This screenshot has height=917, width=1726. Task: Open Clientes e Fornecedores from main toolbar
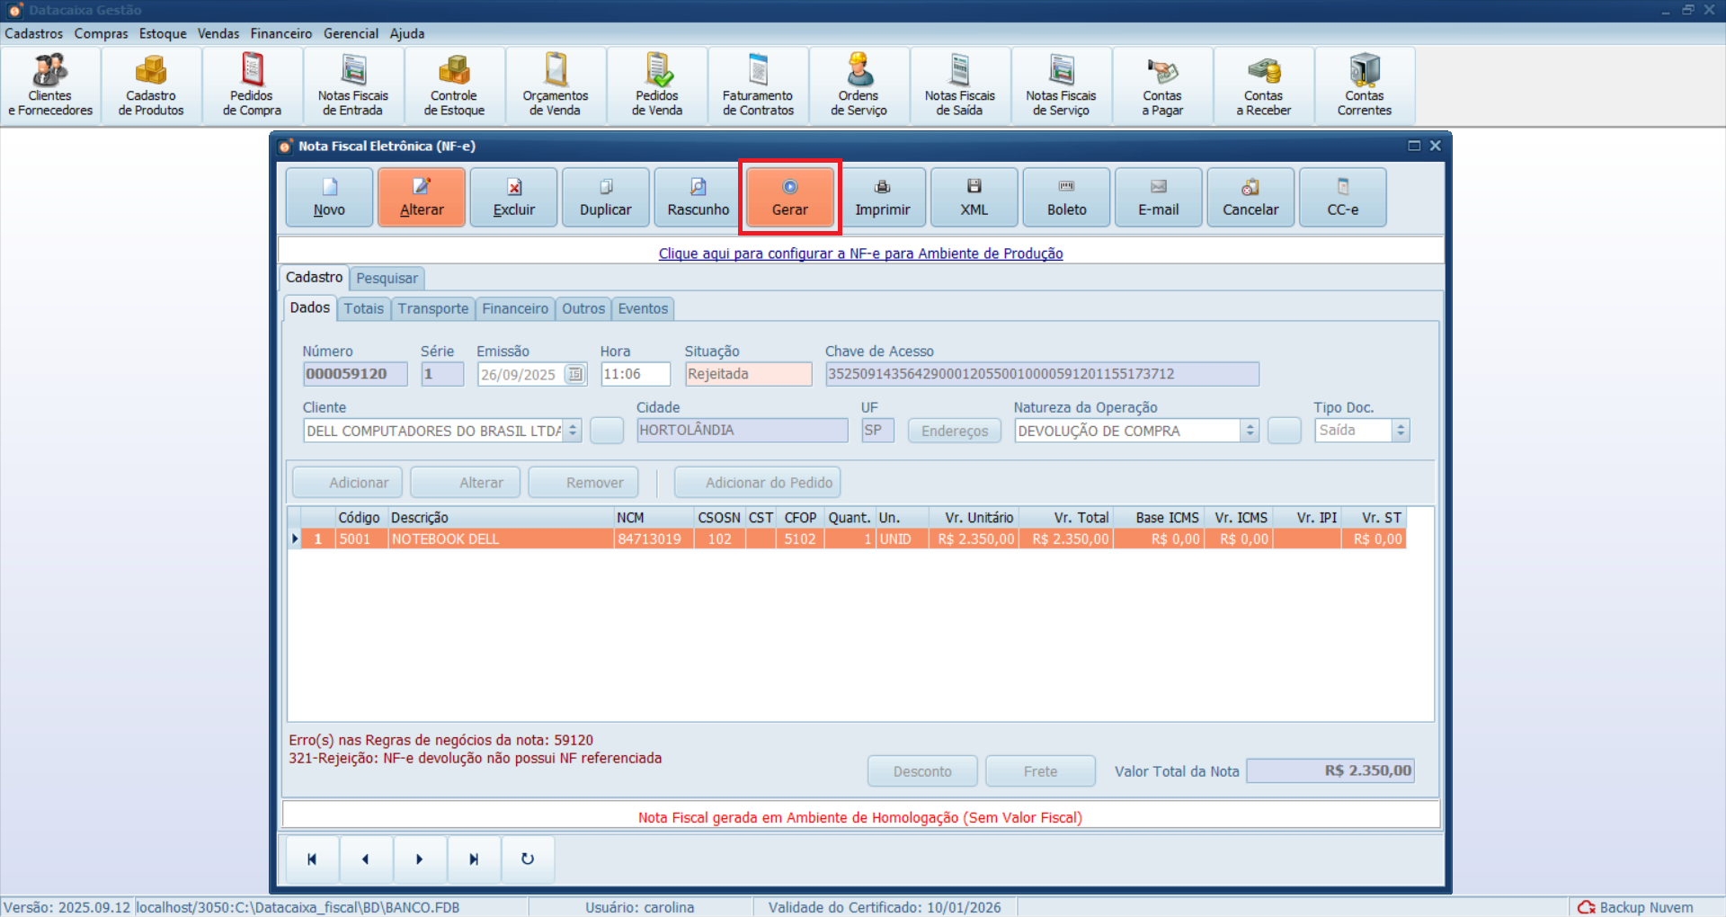50,86
